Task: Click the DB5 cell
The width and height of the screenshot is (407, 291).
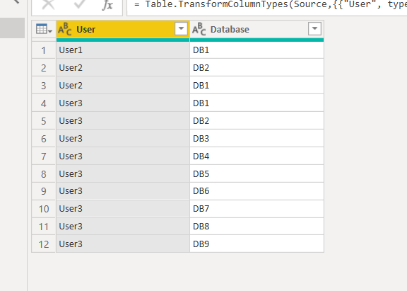Action: tap(256, 174)
